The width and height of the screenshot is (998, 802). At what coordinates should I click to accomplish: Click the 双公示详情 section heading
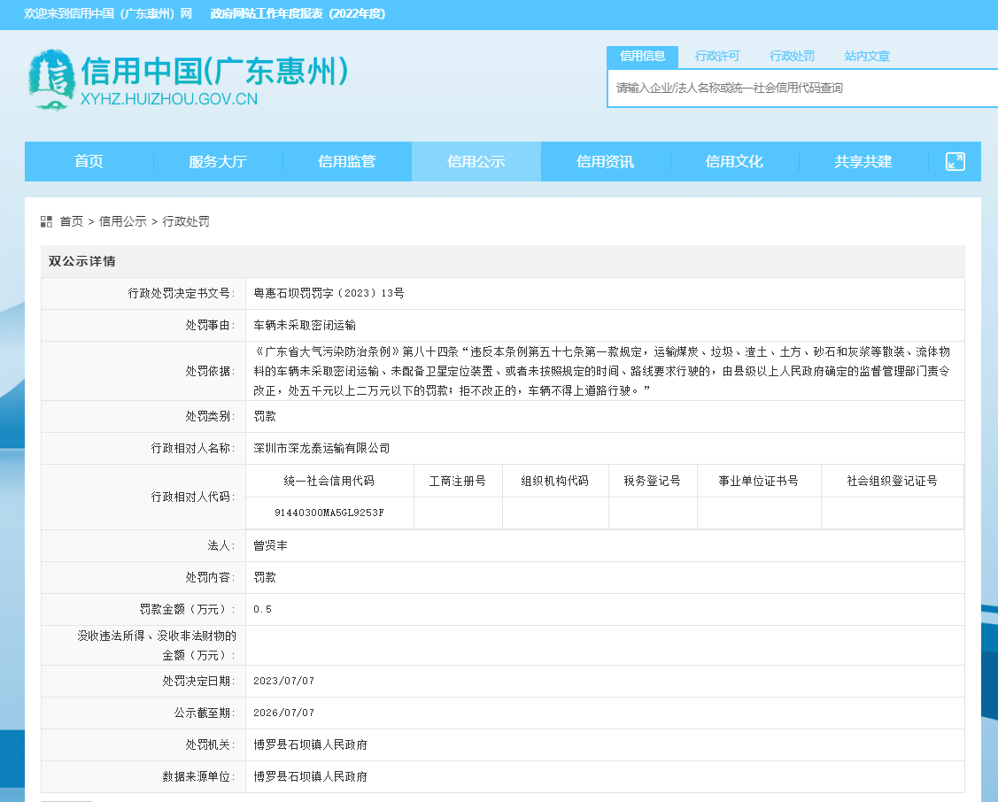tap(82, 261)
